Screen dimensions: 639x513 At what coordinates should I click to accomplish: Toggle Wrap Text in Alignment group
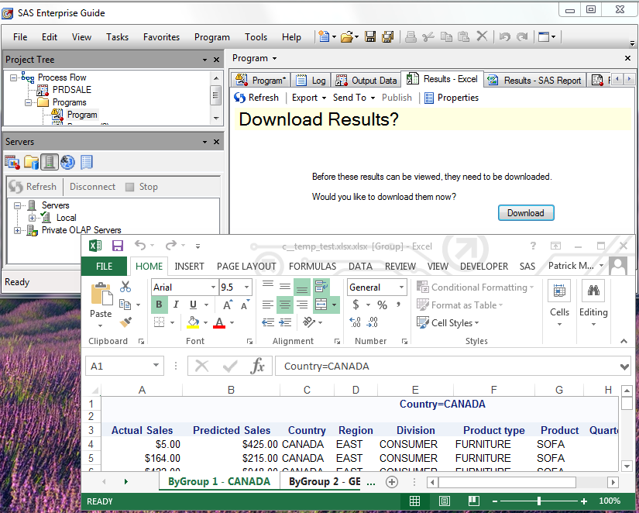(x=321, y=287)
